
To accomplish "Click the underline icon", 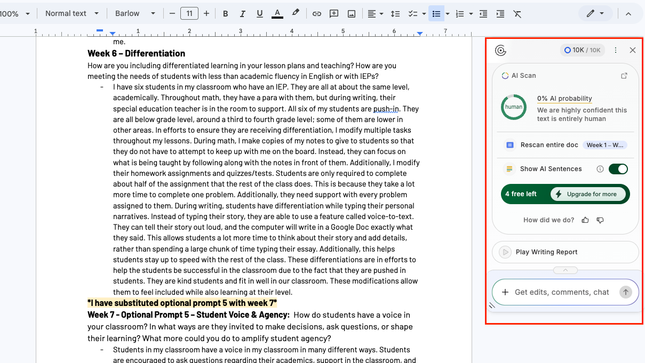I will click(260, 14).
